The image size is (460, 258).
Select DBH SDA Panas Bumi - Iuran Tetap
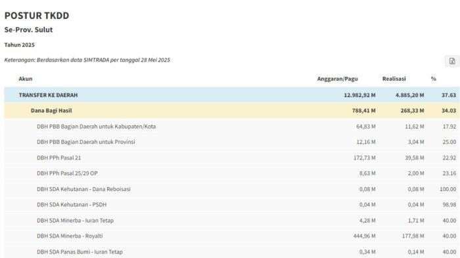(x=80, y=252)
